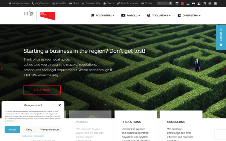Select the North Macedonia sun flag
226x141 pixels.
tap(215, 3)
